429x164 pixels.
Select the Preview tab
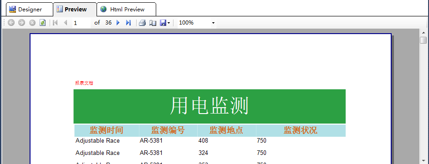[x=75, y=9]
